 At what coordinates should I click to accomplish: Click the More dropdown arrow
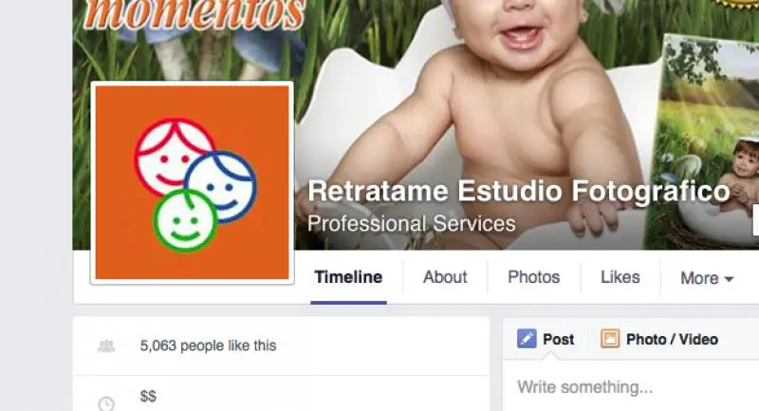729,279
